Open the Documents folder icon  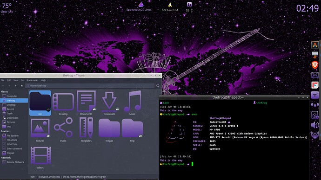86,101
